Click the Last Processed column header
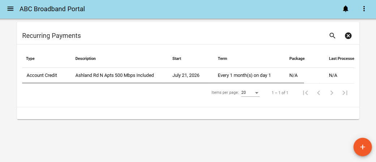The height and width of the screenshot is (162, 376). point(341,58)
